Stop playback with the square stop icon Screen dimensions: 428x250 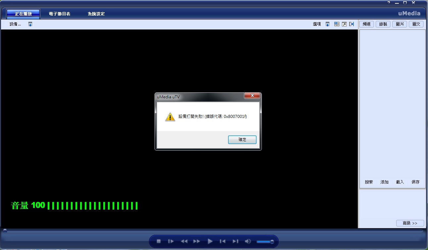point(159,241)
